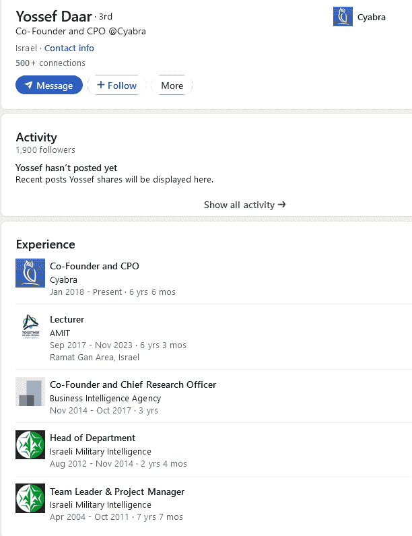Open Team Leader & Project Manager title
412x536 pixels.
click(x=117, y=492)
